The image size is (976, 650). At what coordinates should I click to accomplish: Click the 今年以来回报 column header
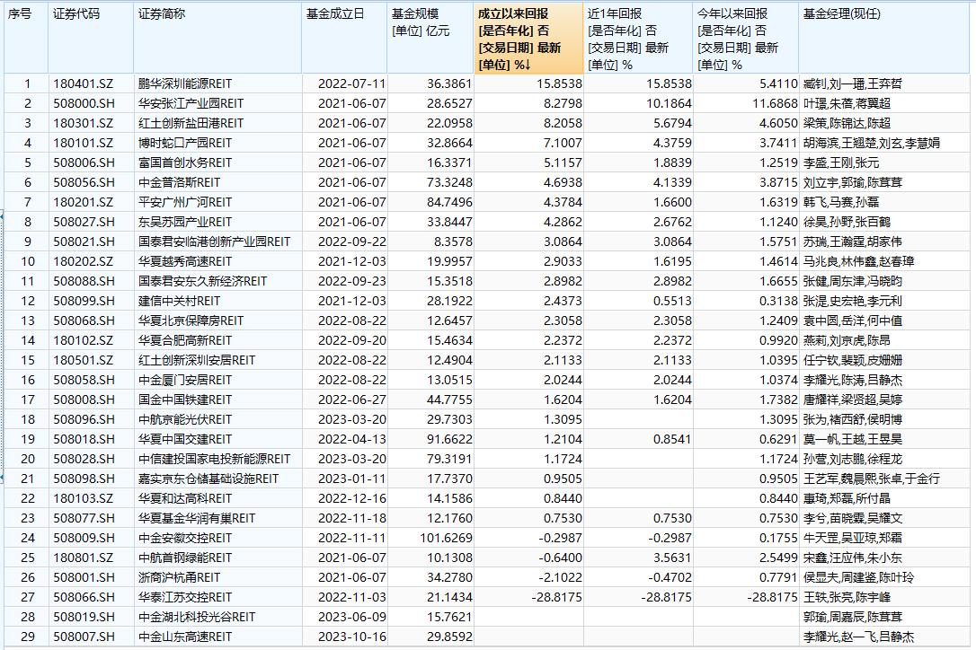click(x=733, y=14)
